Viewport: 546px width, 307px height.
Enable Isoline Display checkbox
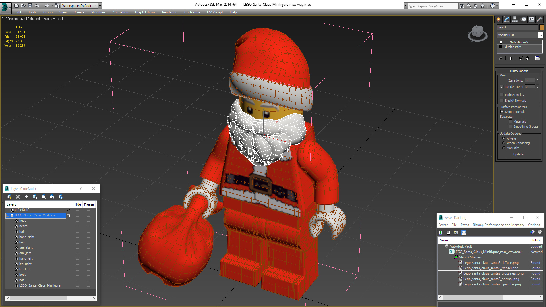(x=502, y=95)
